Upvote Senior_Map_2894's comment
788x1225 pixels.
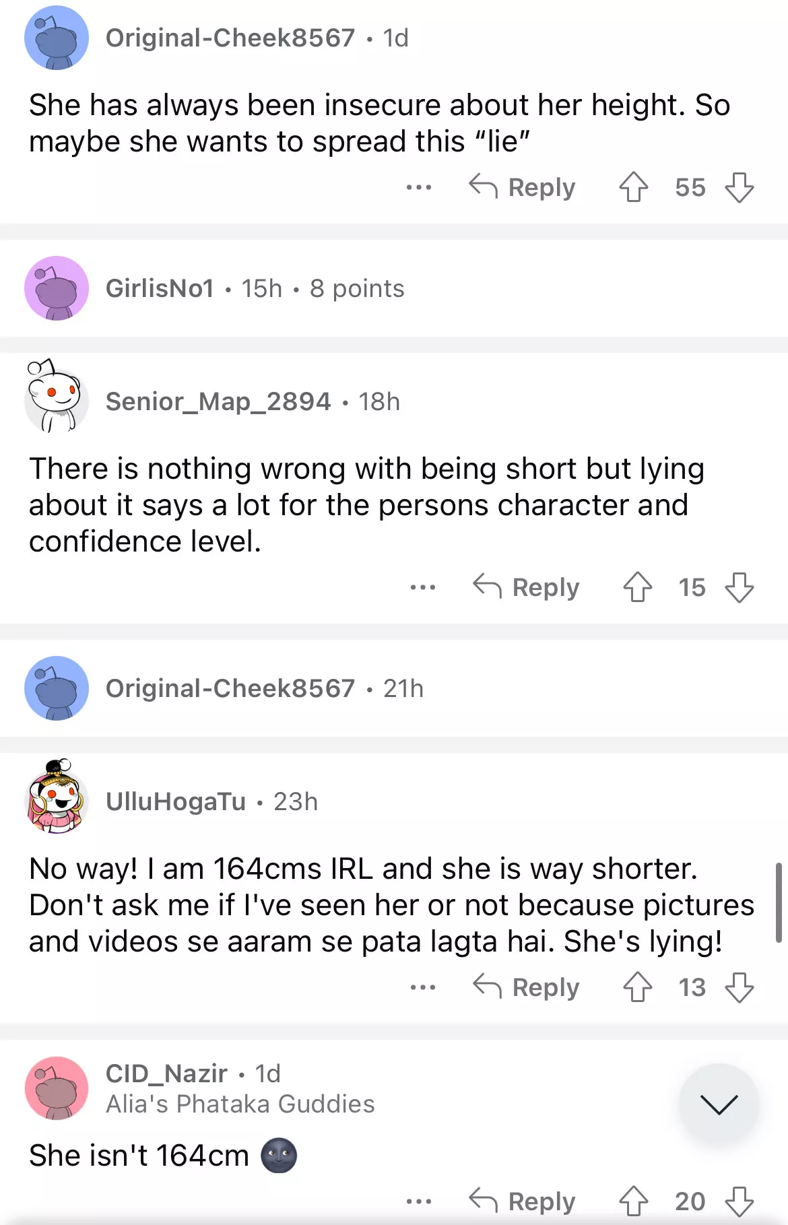pyautogui.click(x=637, y=587)
